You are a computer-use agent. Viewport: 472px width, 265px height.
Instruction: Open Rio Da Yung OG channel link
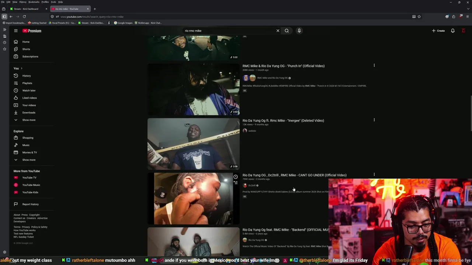[x=256, y=240]
